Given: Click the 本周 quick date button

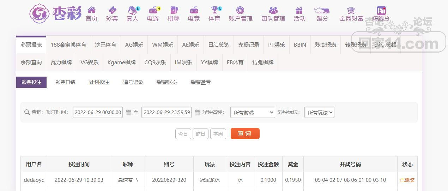Looking at the screenshot, I should coord(218,134).
